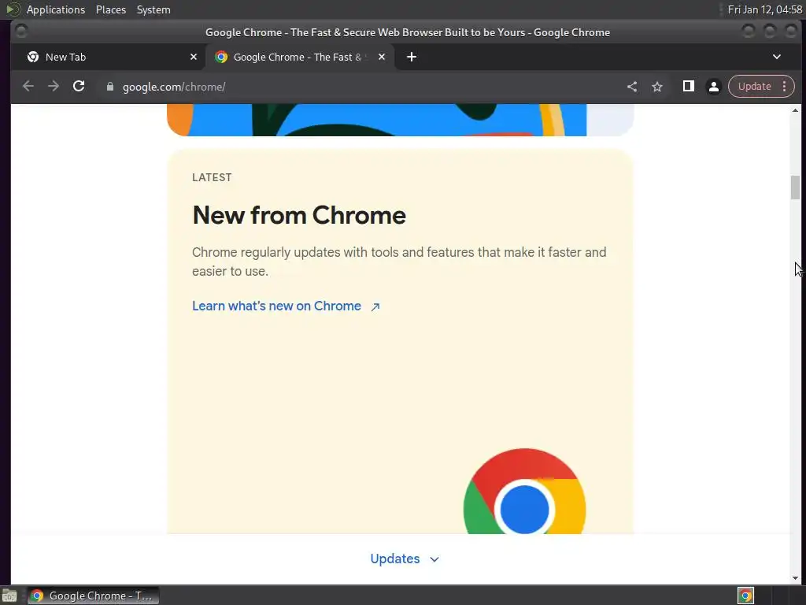Click Chrome icon in bottom right tray

(745, 596)
